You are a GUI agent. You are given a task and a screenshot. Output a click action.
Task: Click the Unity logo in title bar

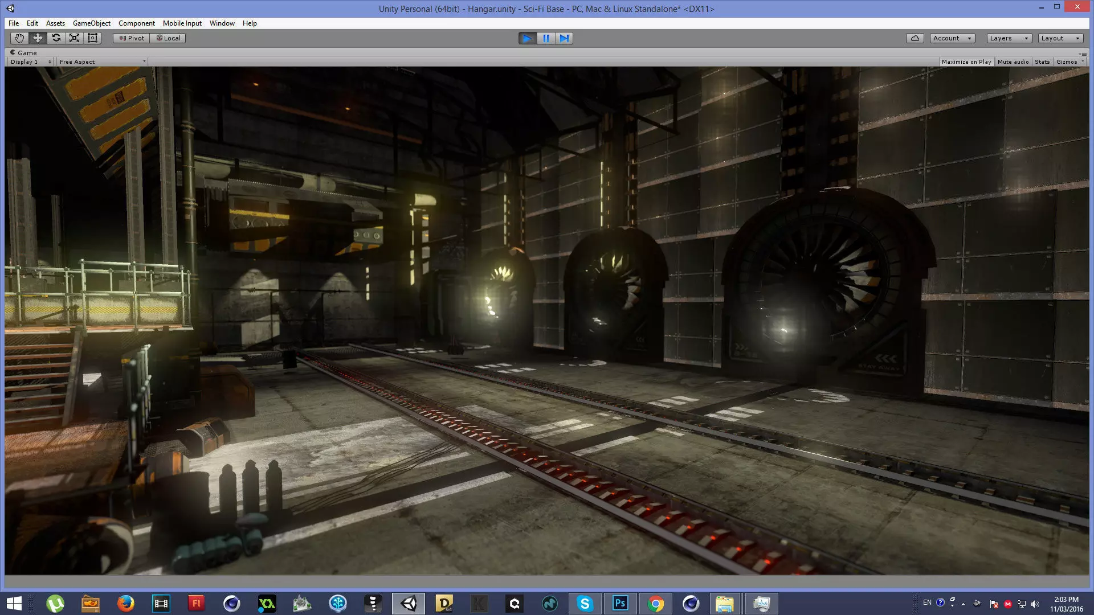pos(11,9)
